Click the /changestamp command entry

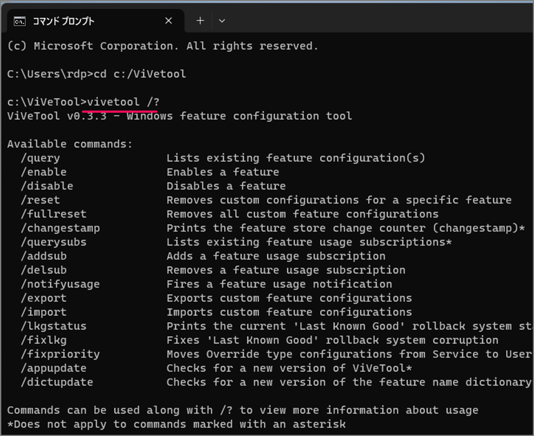[x=60, y=228]
